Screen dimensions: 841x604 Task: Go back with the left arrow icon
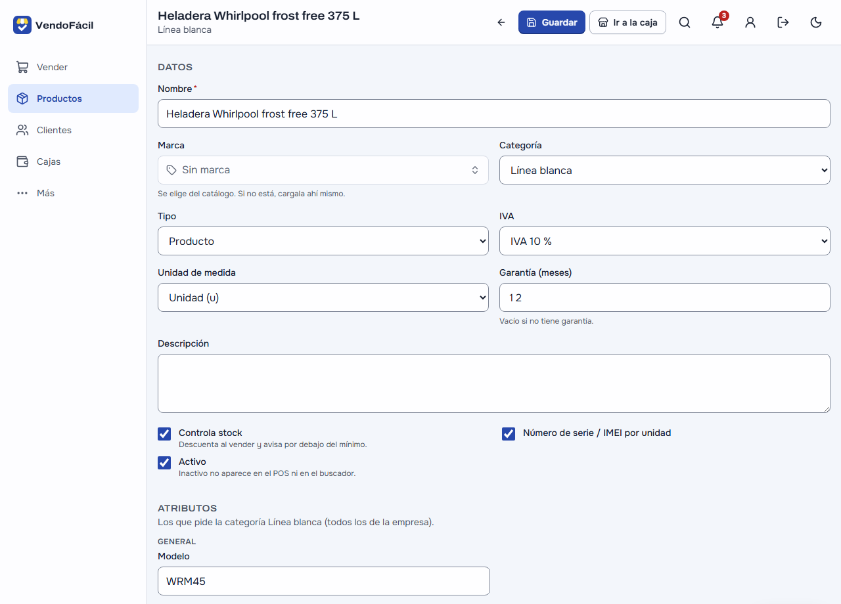click(x=501, y=22)
